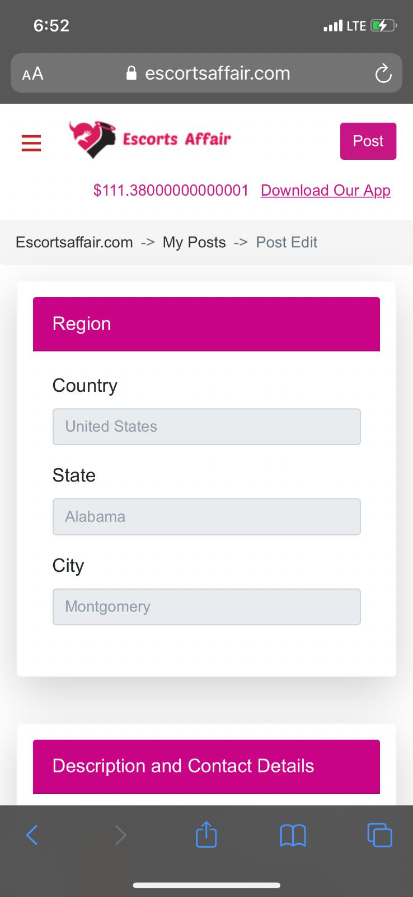The height and width of the screenshot is (897, 413).
Task: Open the City field showing Montgomery
Action: point(206,607)
